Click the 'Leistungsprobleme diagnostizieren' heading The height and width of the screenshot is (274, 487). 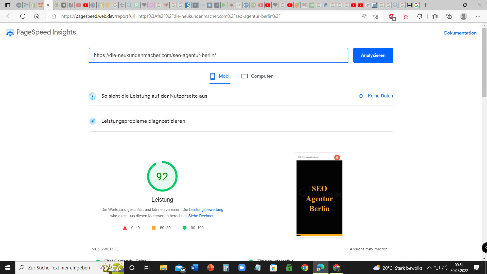(143, 121)
